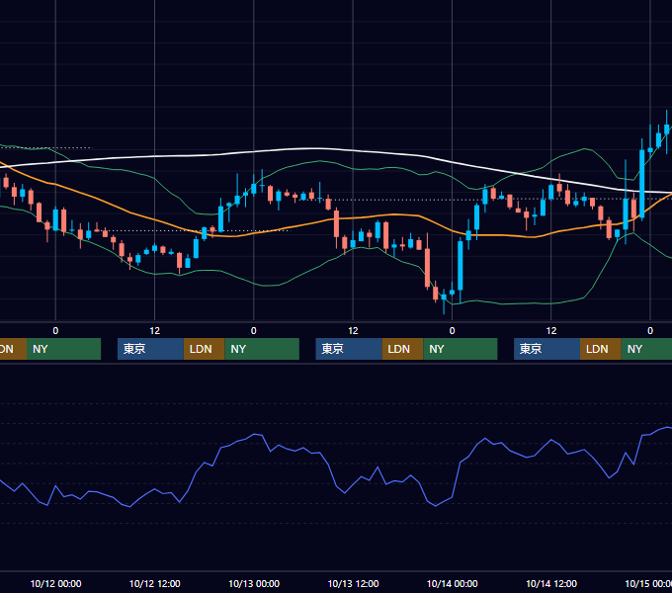Image resolution: width=672 pixels, height=593 pixels.
Task: Click the 10/14 12:00 date label
Action: click(551, 583)
